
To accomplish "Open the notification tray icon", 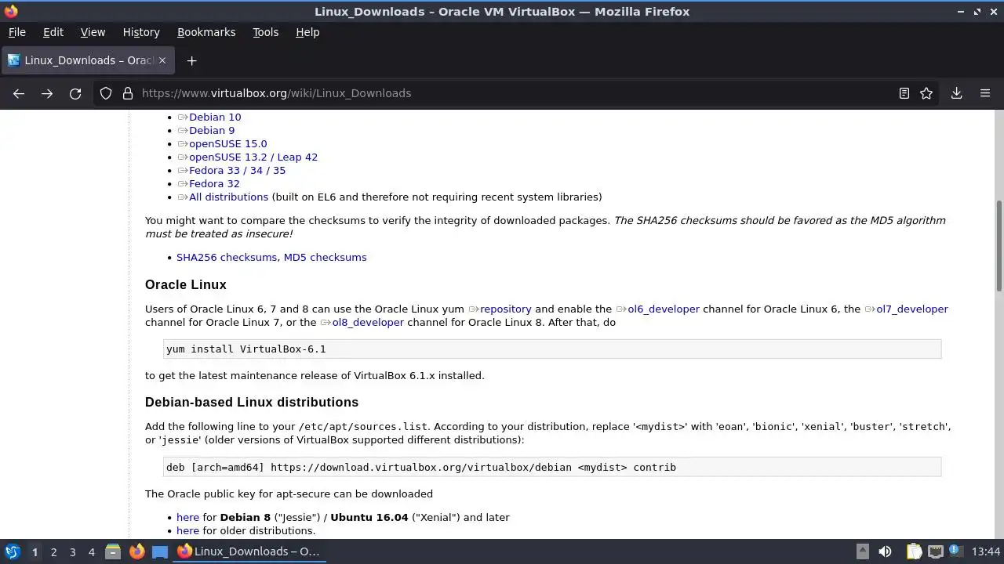I will click(955, 551).
